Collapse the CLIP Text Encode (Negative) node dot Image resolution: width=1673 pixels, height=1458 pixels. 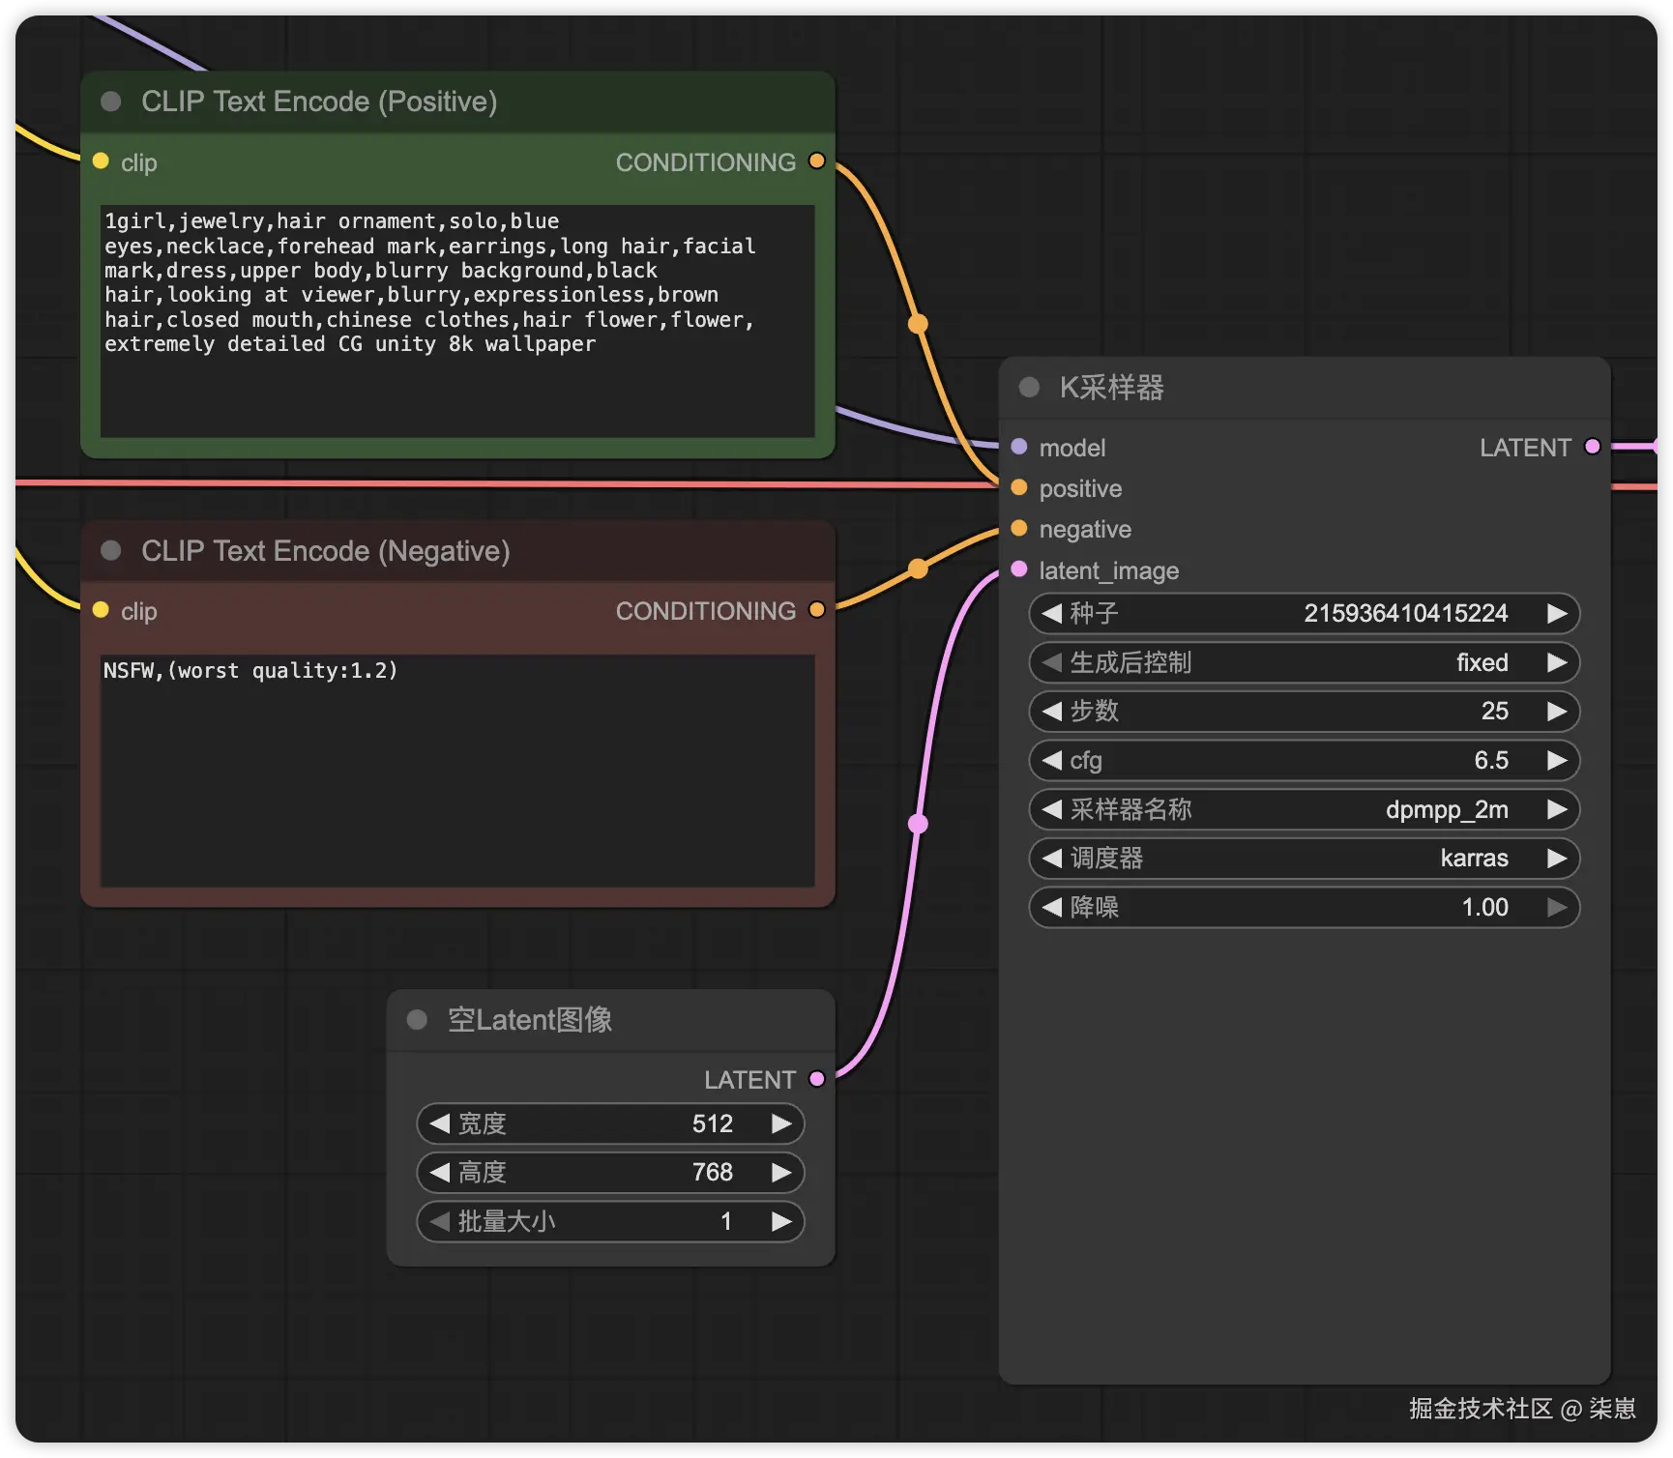tap(111, 550)
